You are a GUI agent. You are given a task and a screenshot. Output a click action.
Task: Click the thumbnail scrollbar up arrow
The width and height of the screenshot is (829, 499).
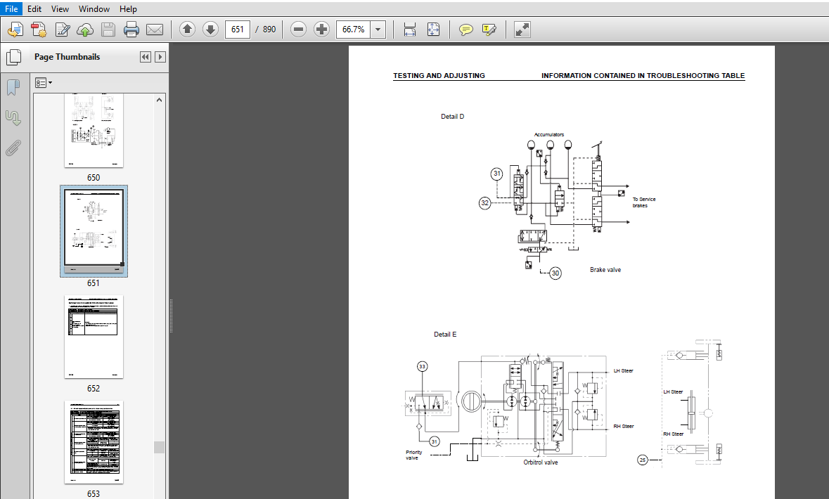pyautogui.click(x=159, y=100)
